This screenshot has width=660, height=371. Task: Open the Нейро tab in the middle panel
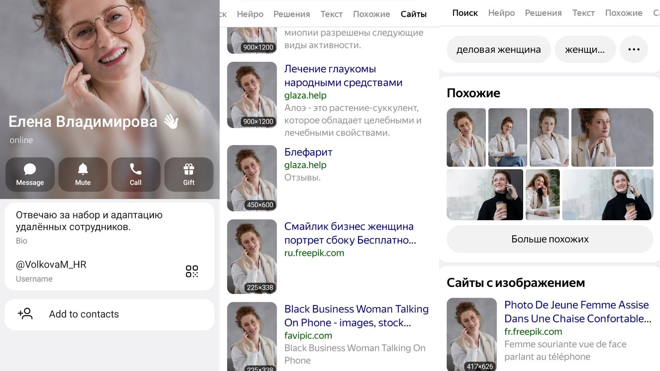[250, 14]
